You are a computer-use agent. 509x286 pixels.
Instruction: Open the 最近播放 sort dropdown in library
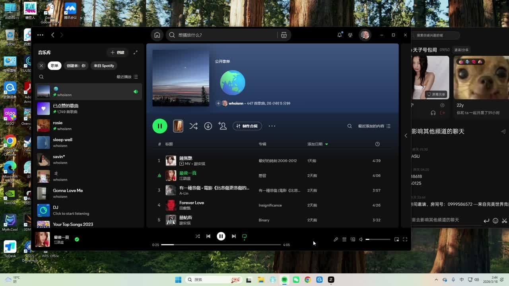pos(127,77)
